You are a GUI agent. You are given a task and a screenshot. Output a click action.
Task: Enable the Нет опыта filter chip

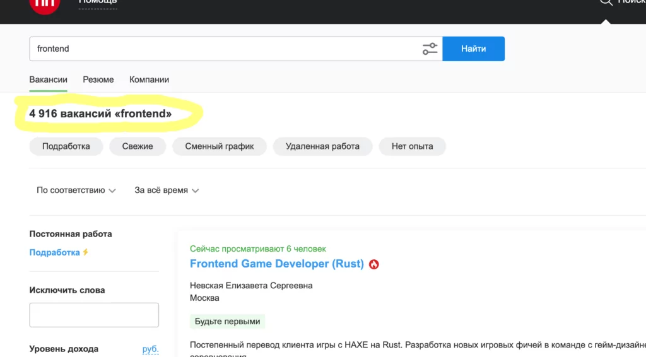pos(412,146)
